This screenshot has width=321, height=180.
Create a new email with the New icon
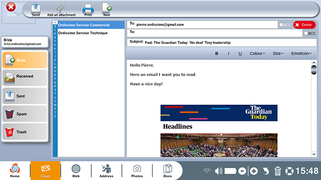click(x=107, y=9)
